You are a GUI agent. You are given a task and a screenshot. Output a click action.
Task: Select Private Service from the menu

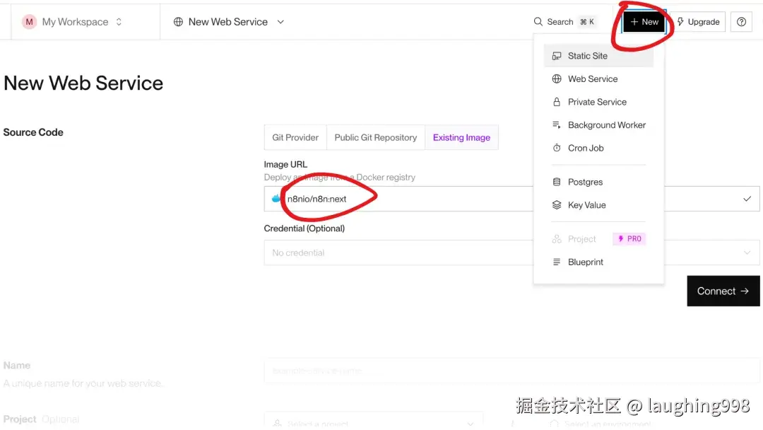coord(598,102)
